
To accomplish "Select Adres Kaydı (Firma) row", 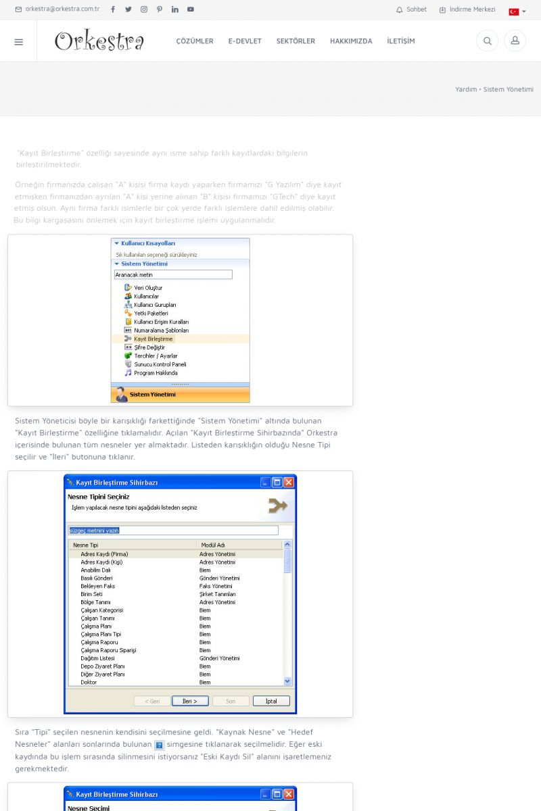I will point(176,554).
